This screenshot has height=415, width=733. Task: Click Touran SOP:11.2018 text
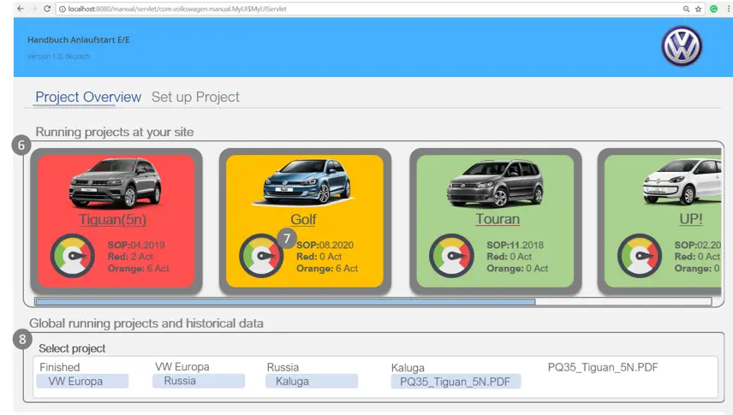click(515, 245)
